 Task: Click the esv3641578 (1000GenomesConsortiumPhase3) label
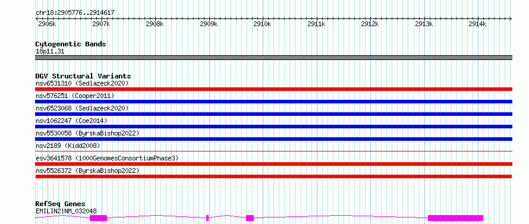click(x=107, y=158)
